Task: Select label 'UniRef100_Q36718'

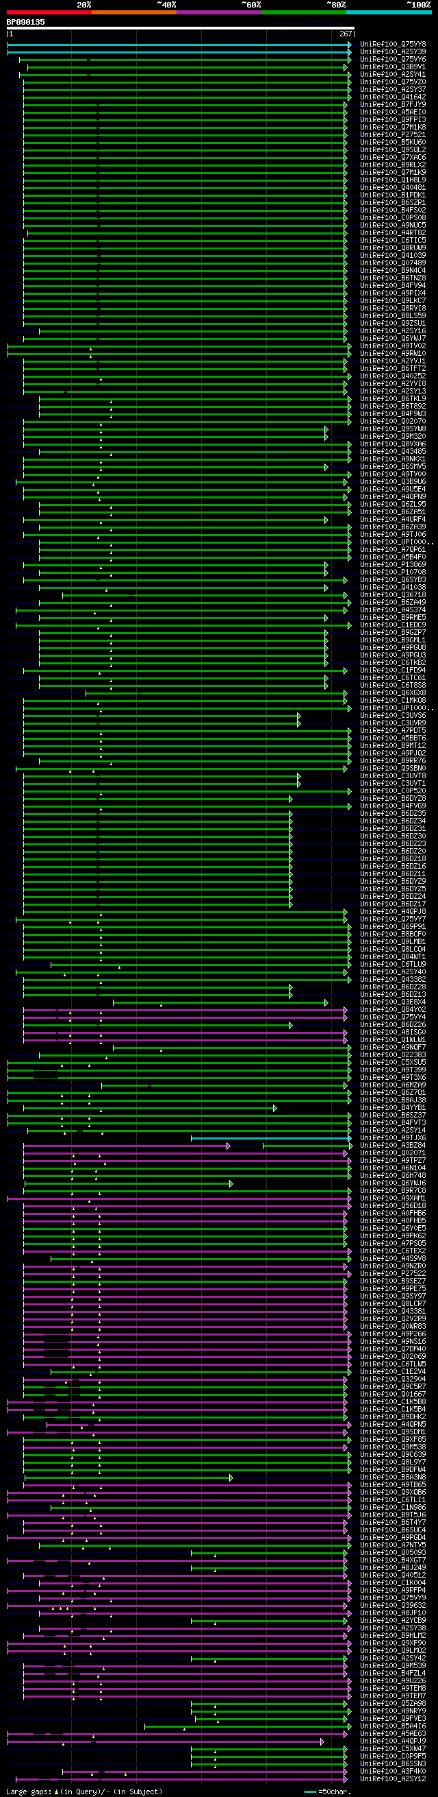Action: [393, 595]
